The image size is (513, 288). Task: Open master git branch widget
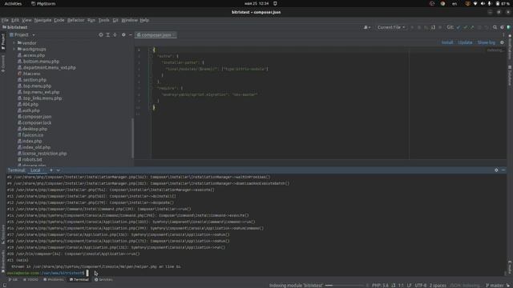495,286
